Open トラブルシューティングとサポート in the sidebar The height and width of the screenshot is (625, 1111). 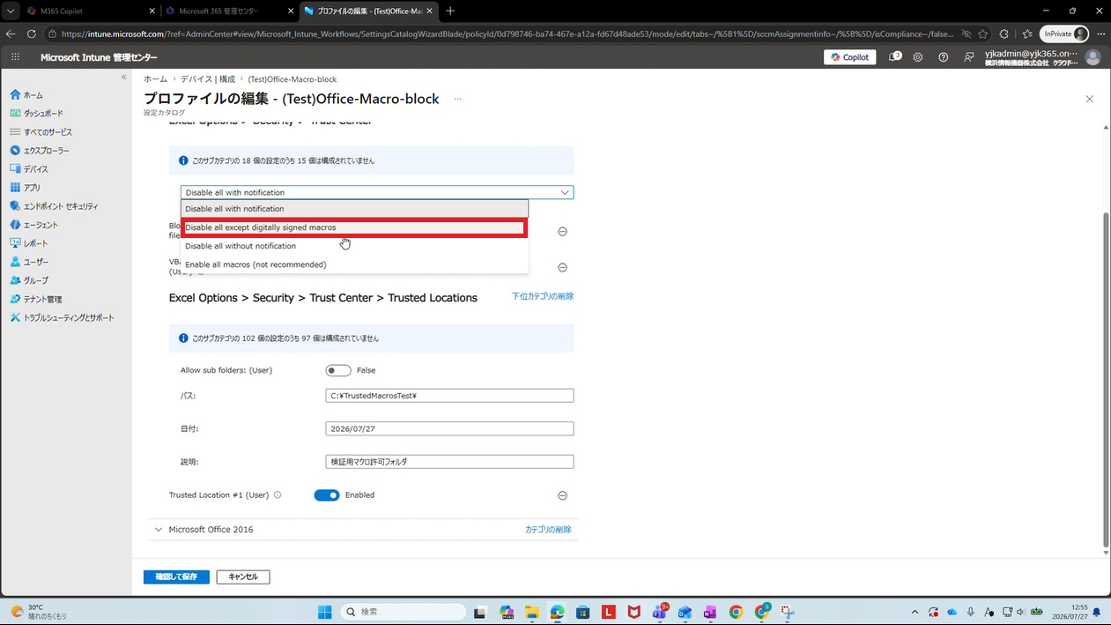(x=62, y=317)
